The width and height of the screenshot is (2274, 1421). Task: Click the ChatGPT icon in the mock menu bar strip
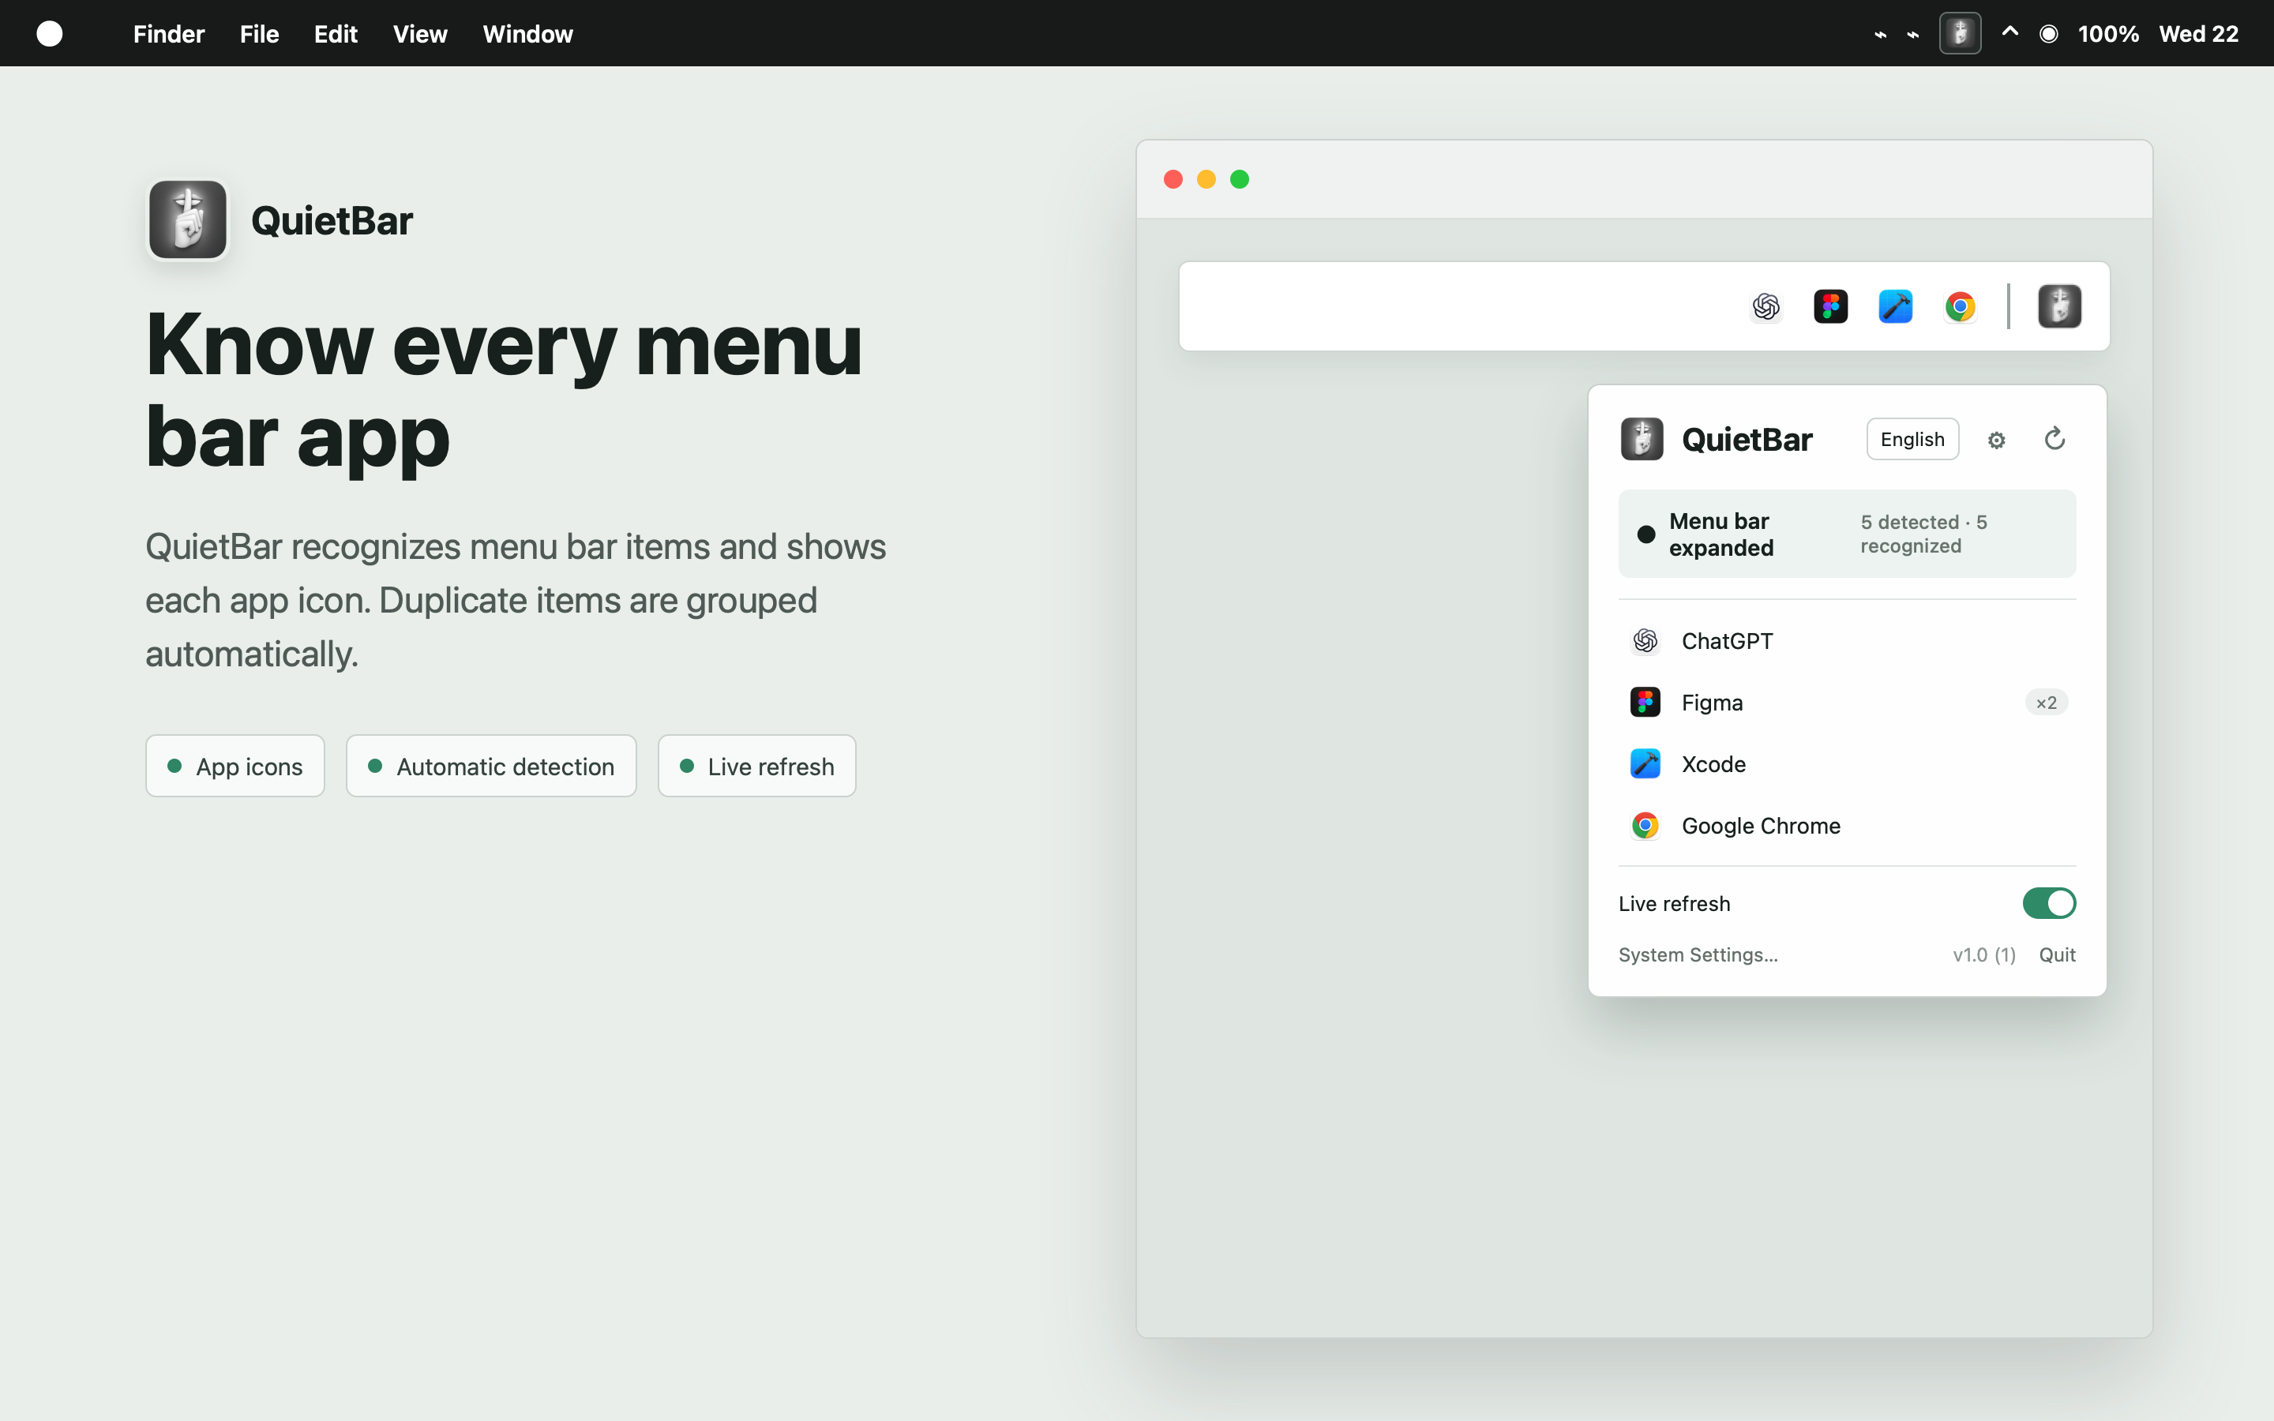[x=1766, y=306]
